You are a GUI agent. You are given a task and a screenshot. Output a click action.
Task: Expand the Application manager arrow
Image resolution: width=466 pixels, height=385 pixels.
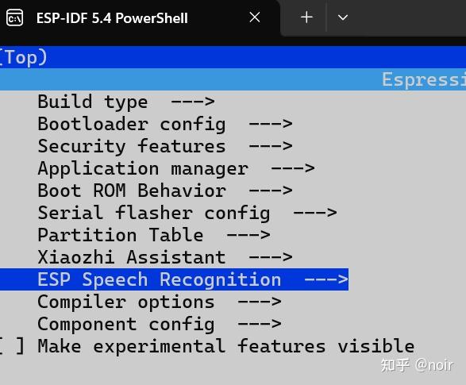tap(293, 168)
